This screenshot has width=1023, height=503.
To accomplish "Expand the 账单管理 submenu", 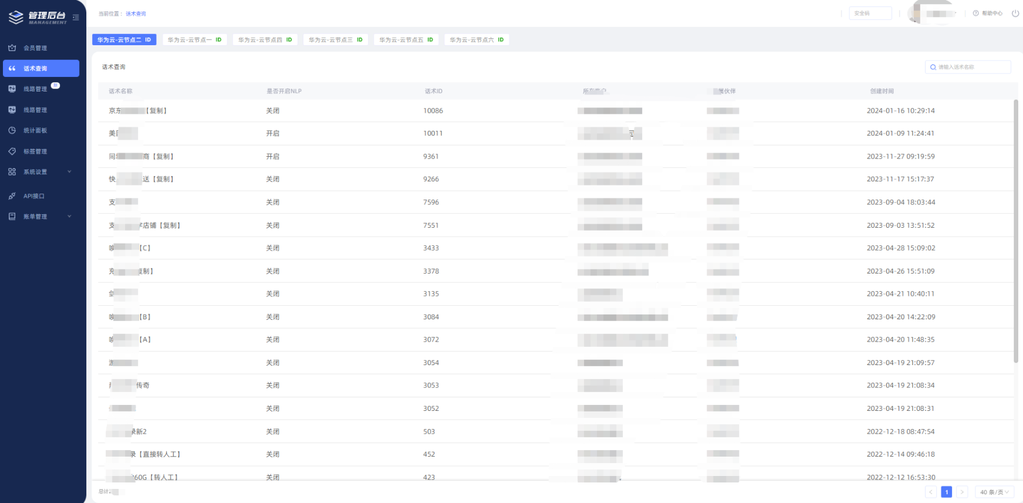I will pyautogui.click(x=69, y=217).
